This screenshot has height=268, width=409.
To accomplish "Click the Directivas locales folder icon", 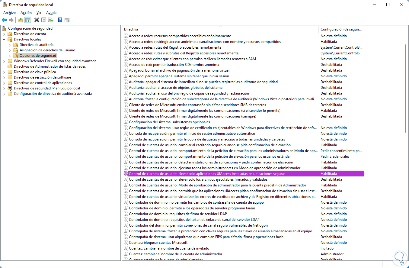I will (10, 39).
